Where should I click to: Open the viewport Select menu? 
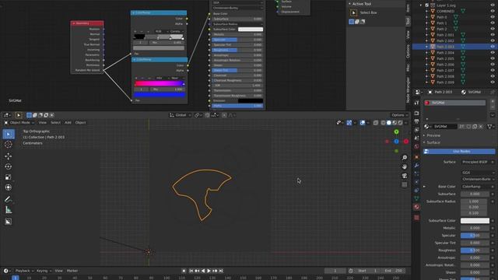pos(55,123)
